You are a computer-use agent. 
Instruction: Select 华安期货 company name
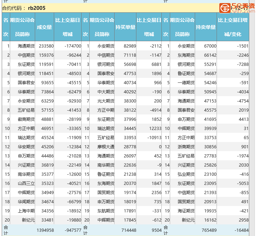pos(26,147)
